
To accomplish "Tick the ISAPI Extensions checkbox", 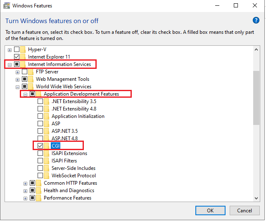I will click(40, 153).
